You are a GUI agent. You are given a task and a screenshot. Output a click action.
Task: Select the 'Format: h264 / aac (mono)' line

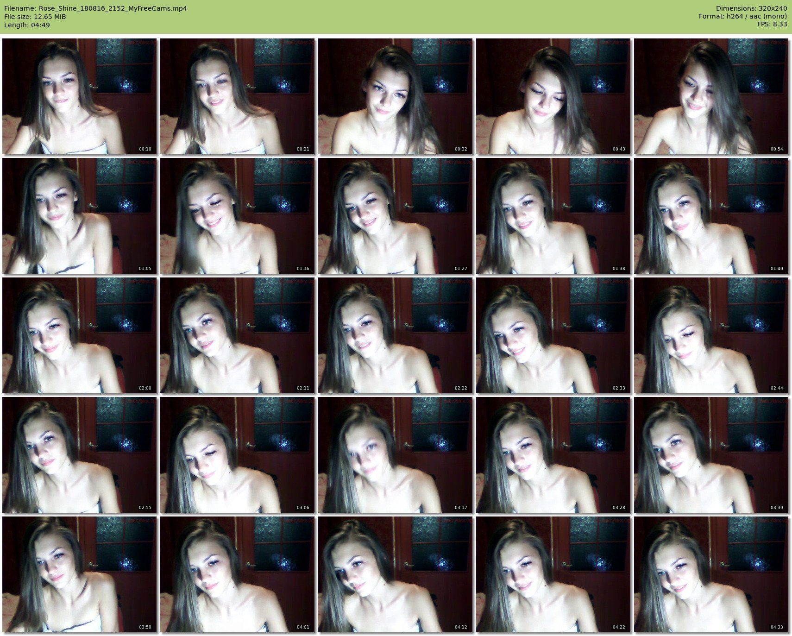pyautogui.click(x=743, y=16)
